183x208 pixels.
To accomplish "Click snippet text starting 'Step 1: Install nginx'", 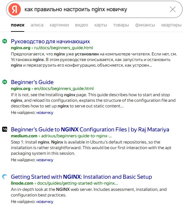I will click(91, 148).
